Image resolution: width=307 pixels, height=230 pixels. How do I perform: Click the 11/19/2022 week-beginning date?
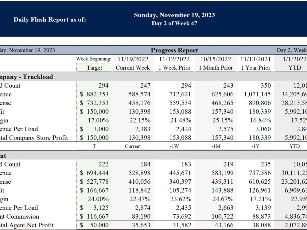click(133, 59)
